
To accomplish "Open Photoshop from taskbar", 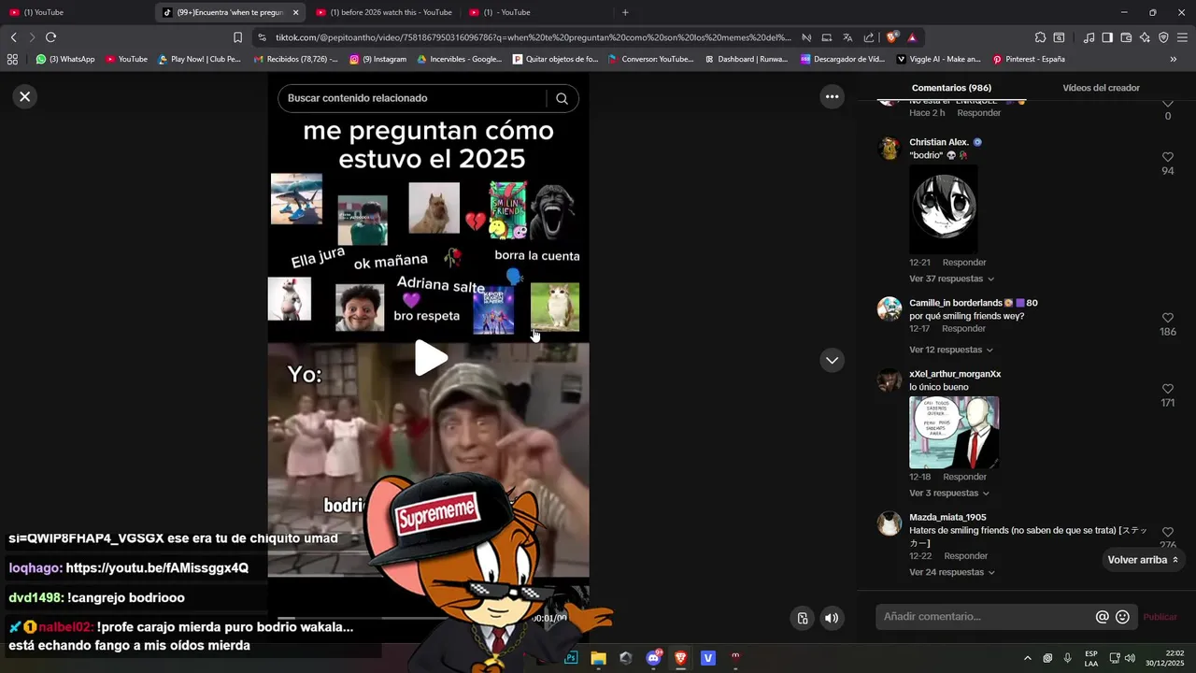I will tap(571, 658).
